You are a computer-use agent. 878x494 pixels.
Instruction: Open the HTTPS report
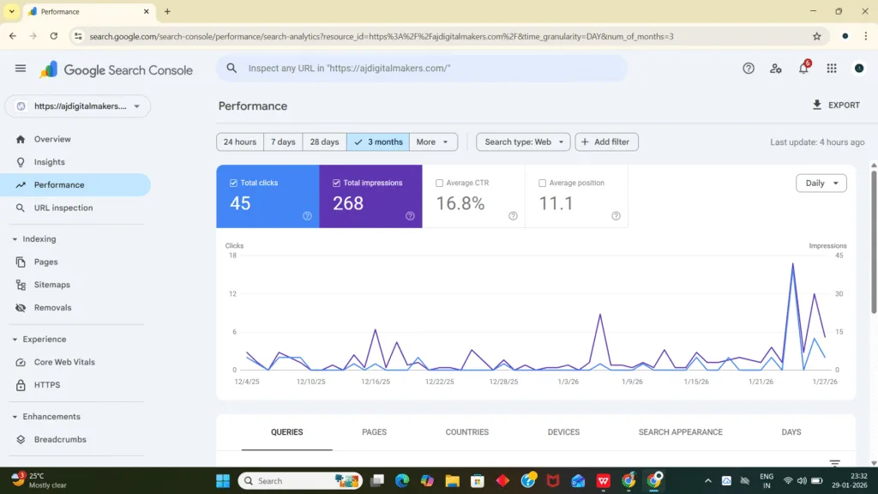pos(45,384)
